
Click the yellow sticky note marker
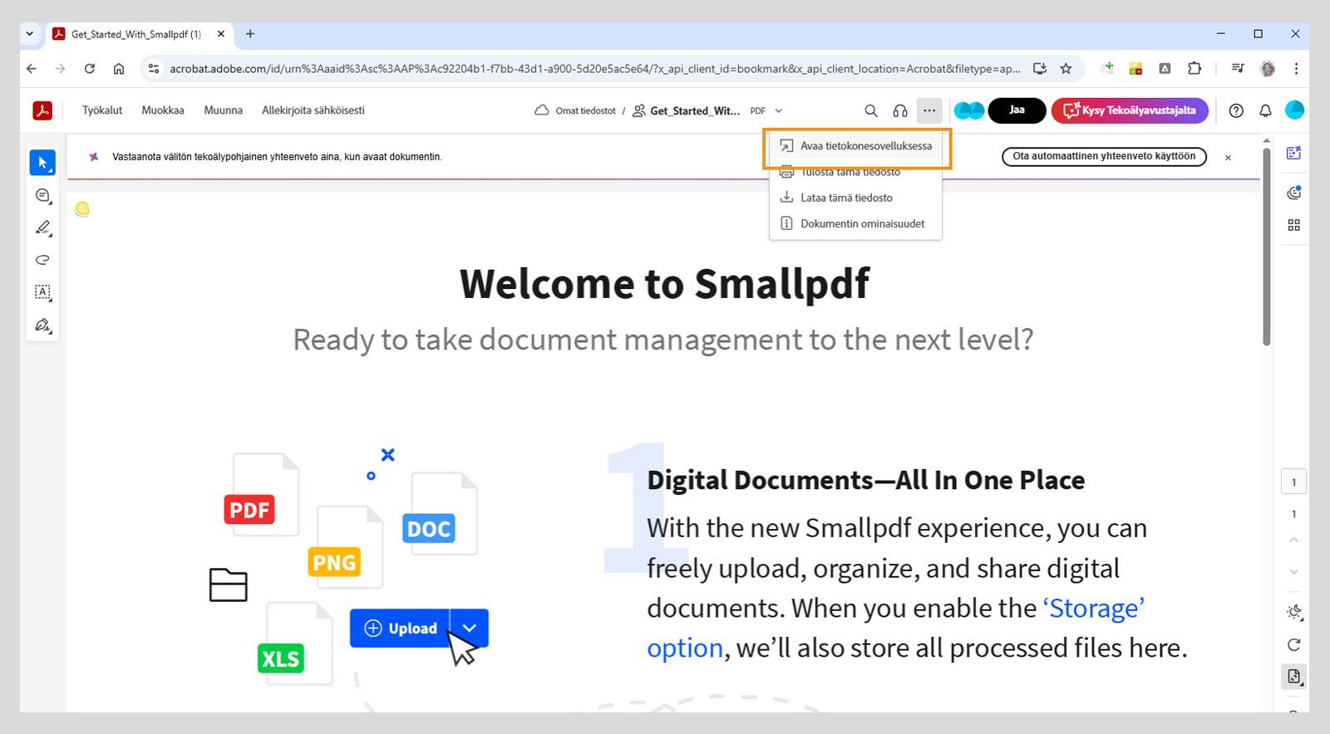tap(81, 208)
